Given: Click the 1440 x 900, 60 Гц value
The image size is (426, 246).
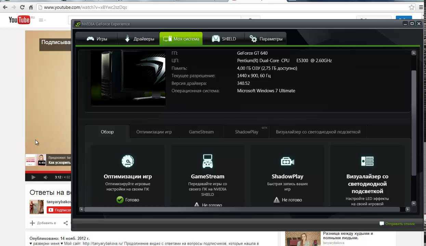Looking at the screenshot, I should [254, 76].
